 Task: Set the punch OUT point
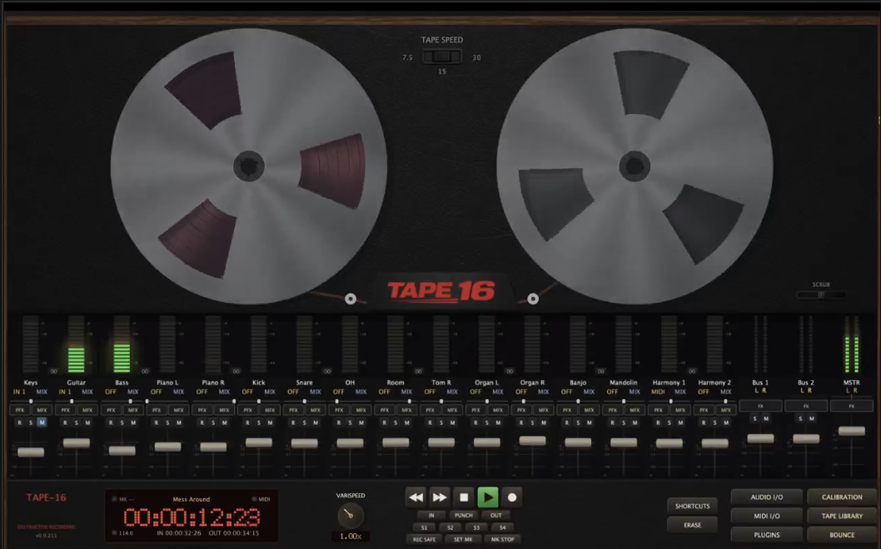(x=496, y=516)
